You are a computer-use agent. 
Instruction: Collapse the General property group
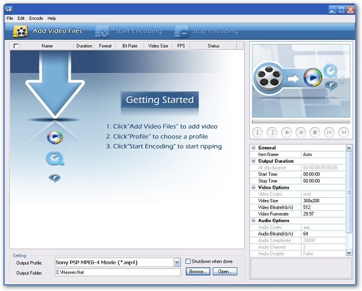click(x=253, y=147)
